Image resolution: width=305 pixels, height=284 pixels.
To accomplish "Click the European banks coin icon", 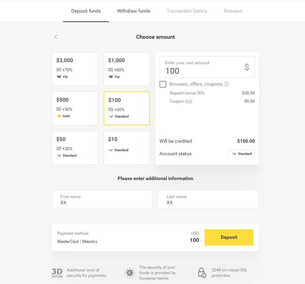I will 129,273.
